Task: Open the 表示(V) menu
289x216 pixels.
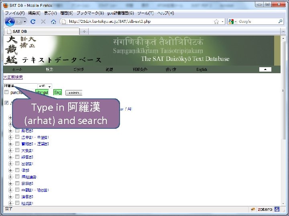Action: click(x=50, y=13)
